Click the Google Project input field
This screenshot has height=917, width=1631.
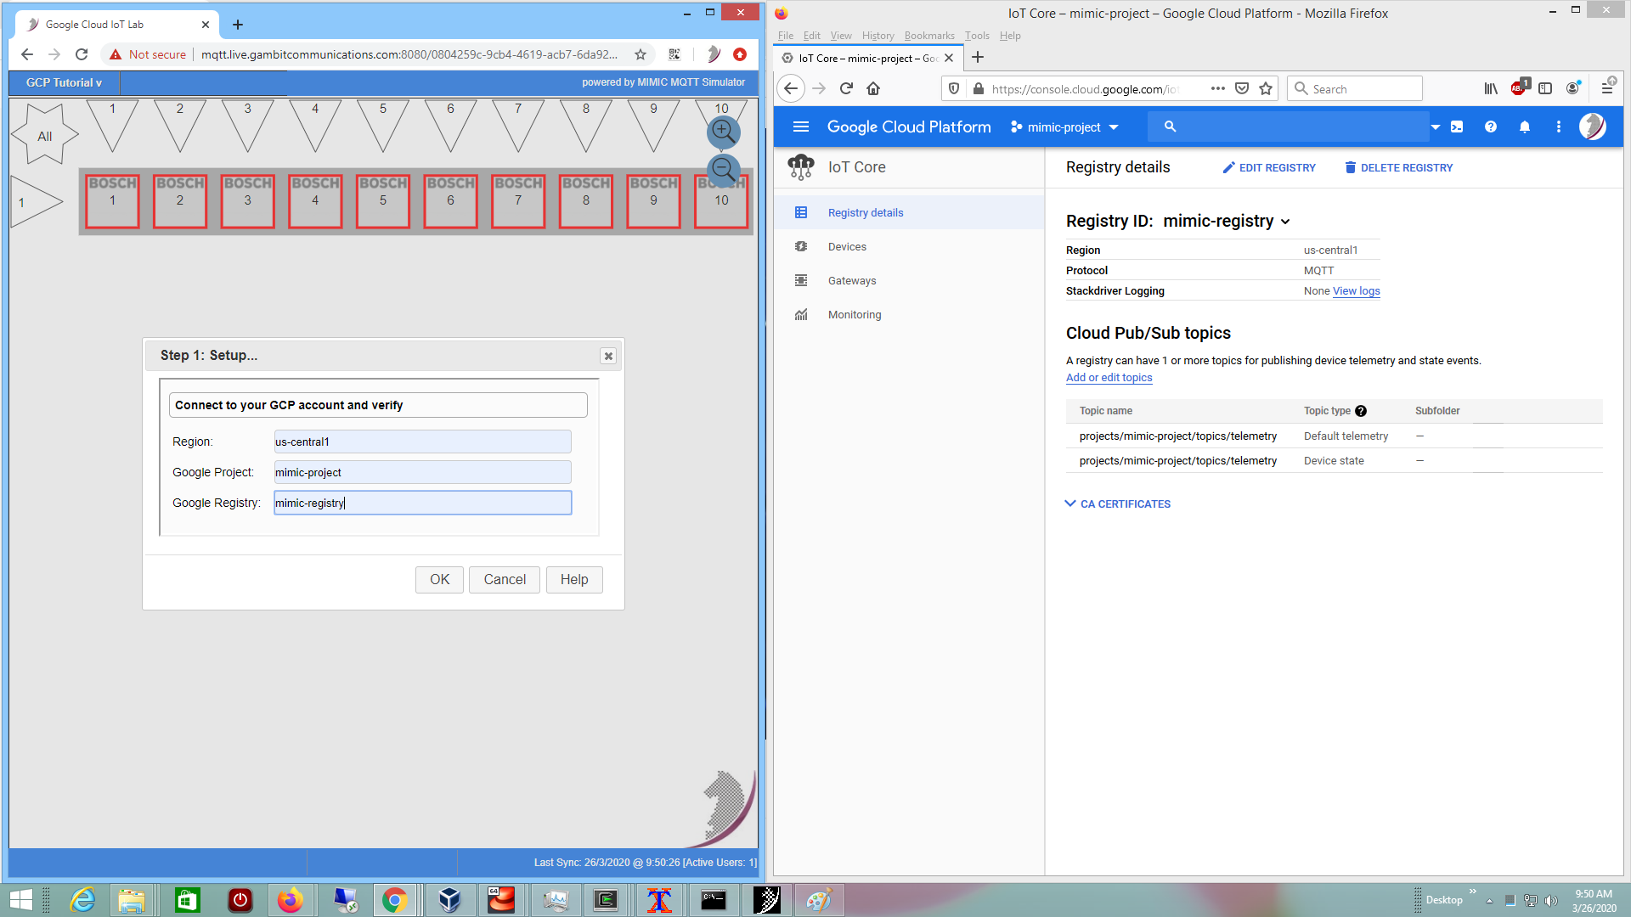(422, 472)
